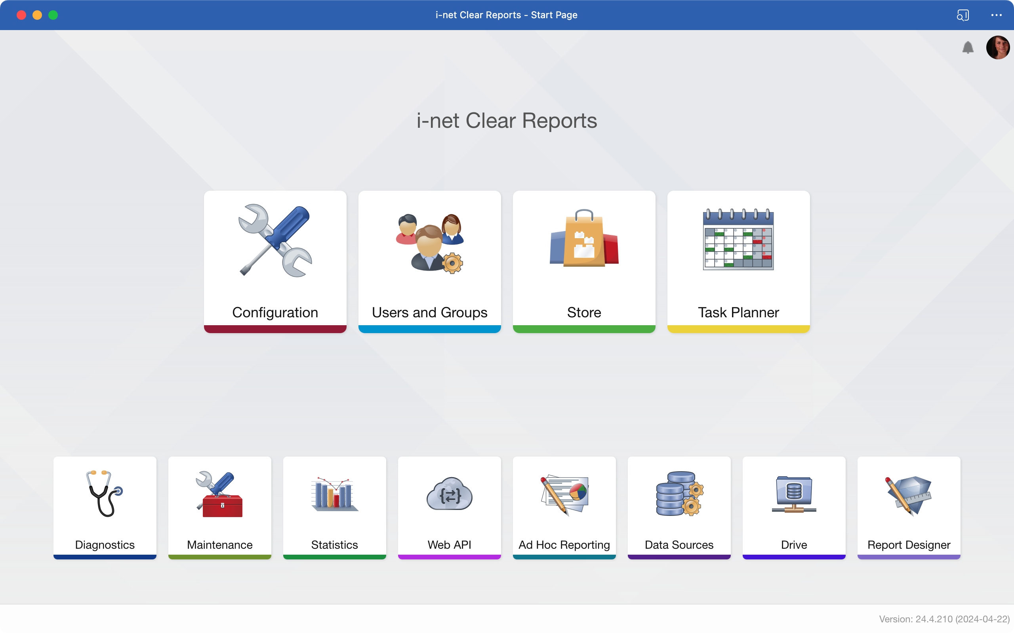The image size is (1014, 633).
Task: Select the Report Designer label text
Action: [x=909, y=545]
